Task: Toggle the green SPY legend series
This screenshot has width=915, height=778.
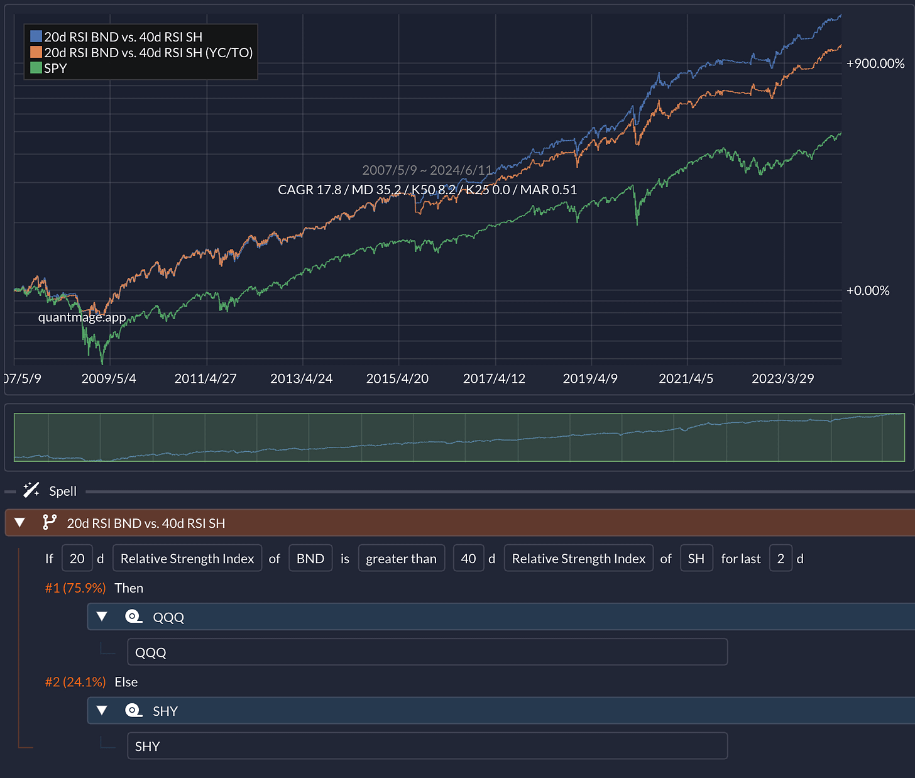Action: click(48, 68)
